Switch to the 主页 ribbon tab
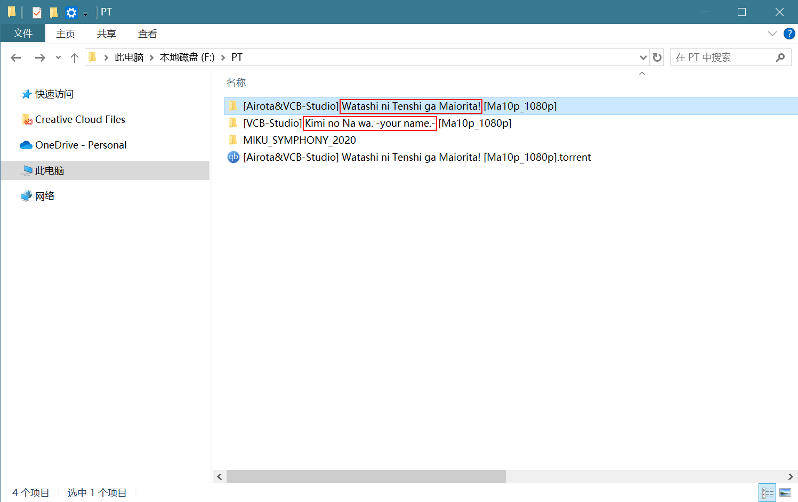Viewport: 798px width, 502px height. (66, 34)
